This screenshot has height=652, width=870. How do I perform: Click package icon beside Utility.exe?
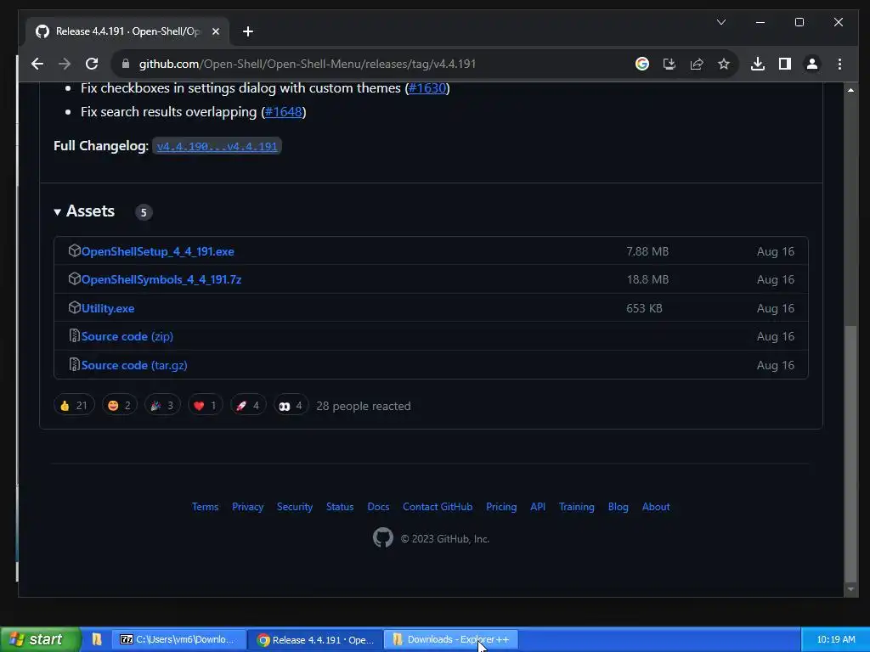point(75,307)
